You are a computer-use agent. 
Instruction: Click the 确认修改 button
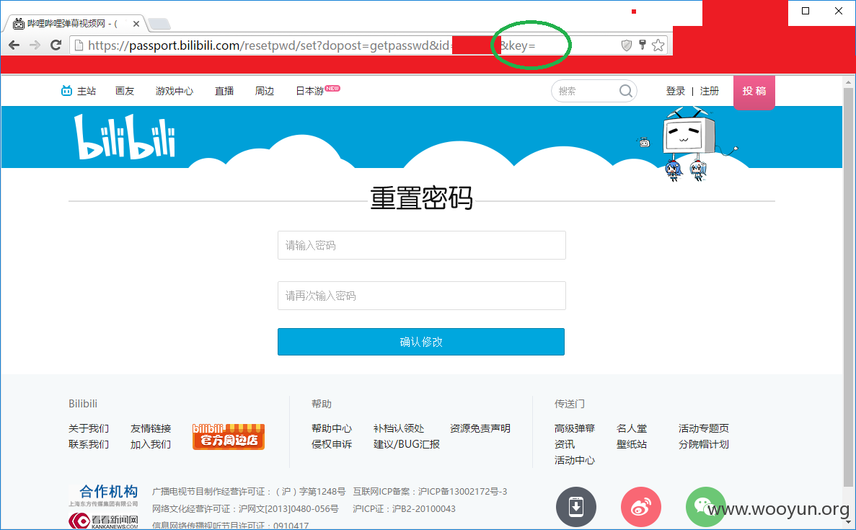pos(421,342)
